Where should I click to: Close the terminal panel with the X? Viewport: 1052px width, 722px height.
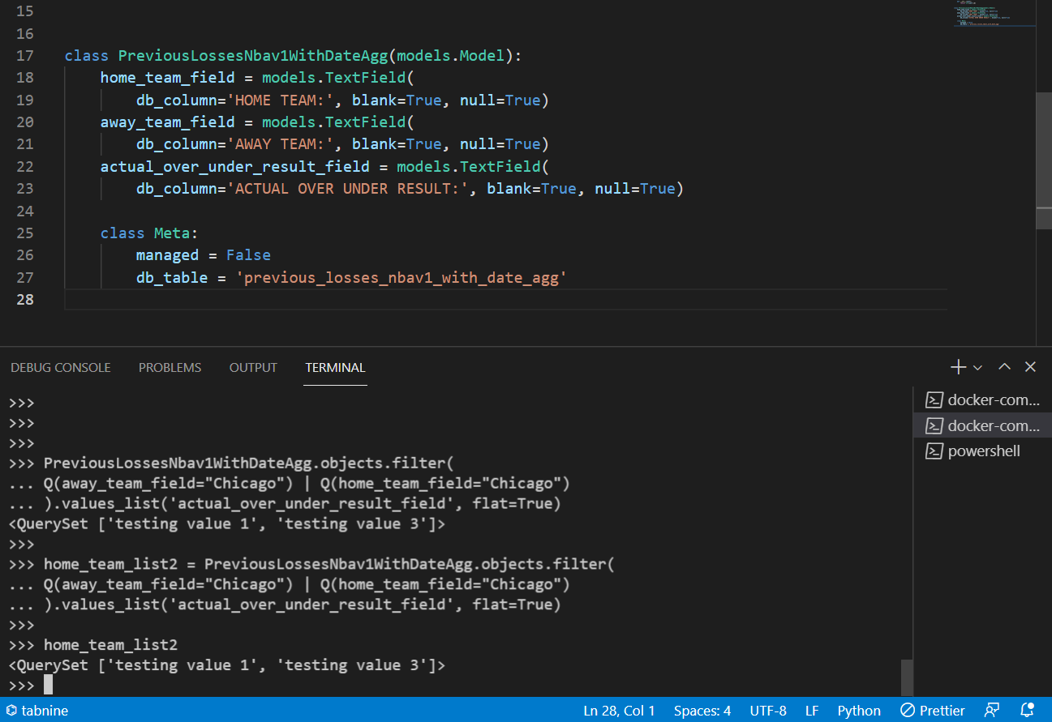[1030, 367]
